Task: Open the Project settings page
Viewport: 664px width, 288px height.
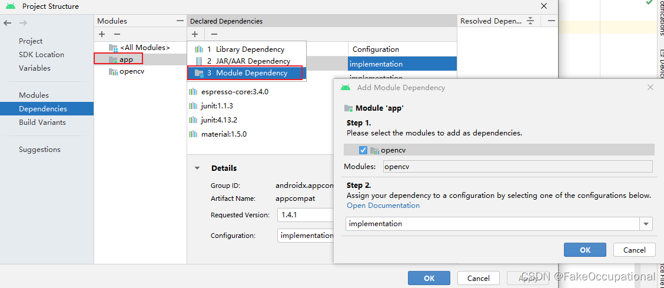Action: coord(31,41)
